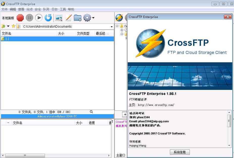Expand the clock history node in site tree
Image resolution: width=234 pixels, height=158 pixels.
[122, 30]
